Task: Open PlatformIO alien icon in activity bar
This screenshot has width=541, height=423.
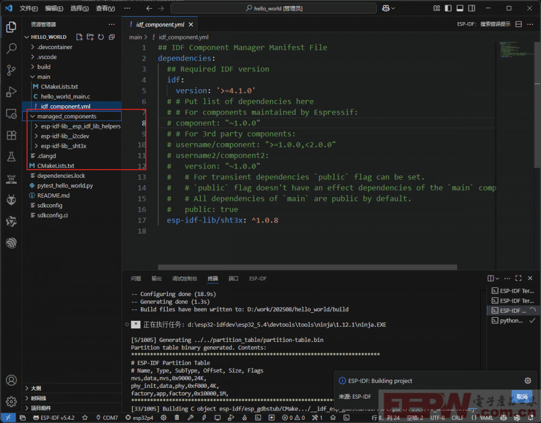Action: click(x=11, y=200)
